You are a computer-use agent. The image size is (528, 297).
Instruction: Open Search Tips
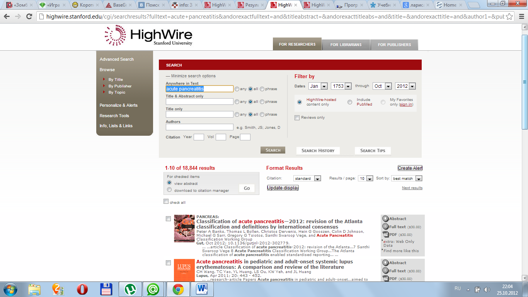click(x=373, y=150)
